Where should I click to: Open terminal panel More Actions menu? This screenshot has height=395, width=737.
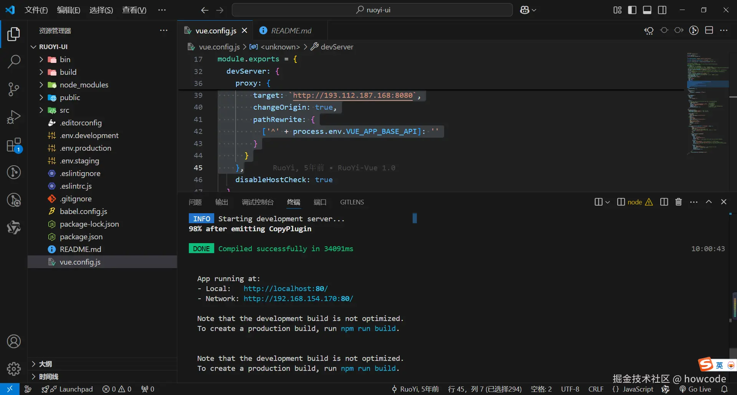coord(694,202)
